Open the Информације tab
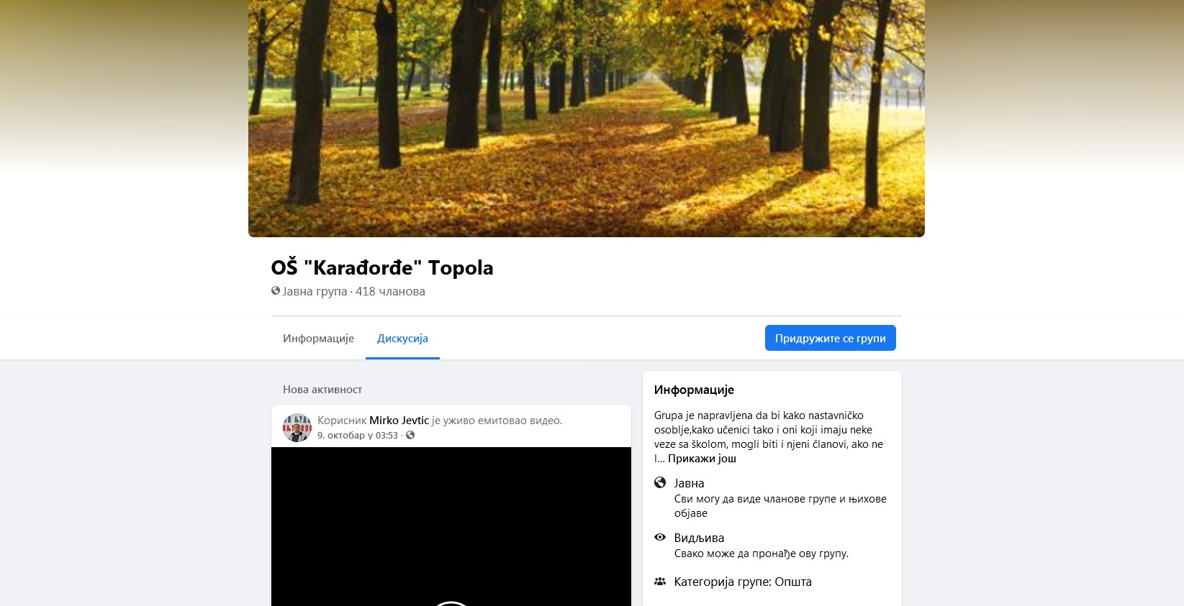The height and width of the screenshot is (606, 1184). point(318,339)
